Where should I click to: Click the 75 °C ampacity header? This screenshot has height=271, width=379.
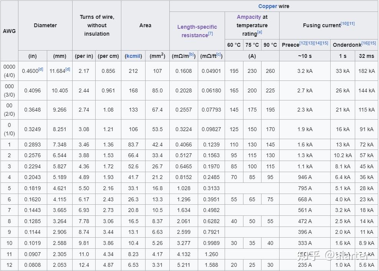[x=252, y=45]
